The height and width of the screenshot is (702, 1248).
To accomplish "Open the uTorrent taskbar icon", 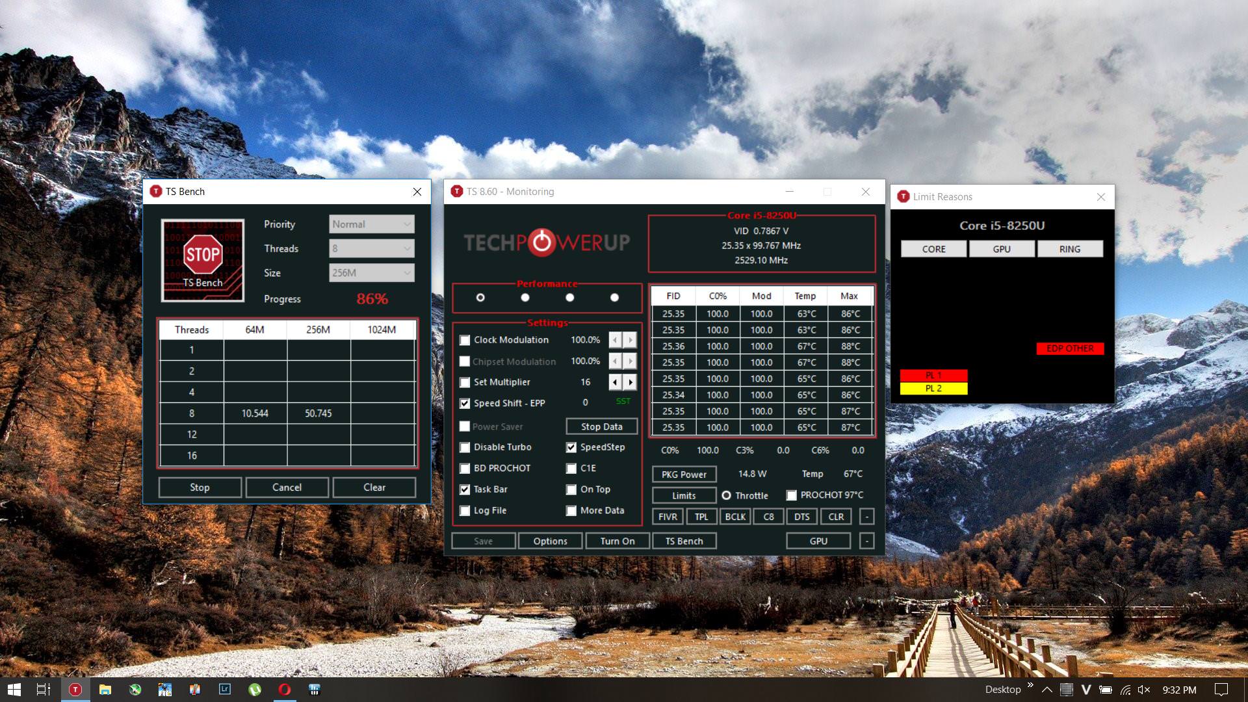I will click(x=255, y=690).
